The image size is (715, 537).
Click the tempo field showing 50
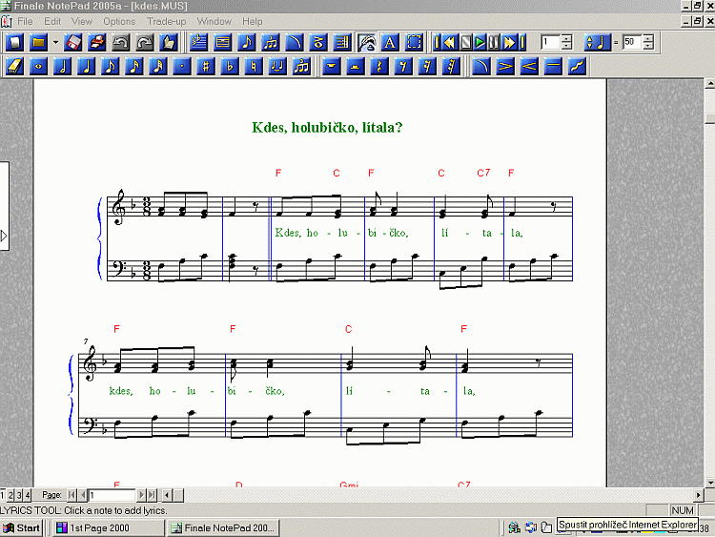tap(632, 42)
